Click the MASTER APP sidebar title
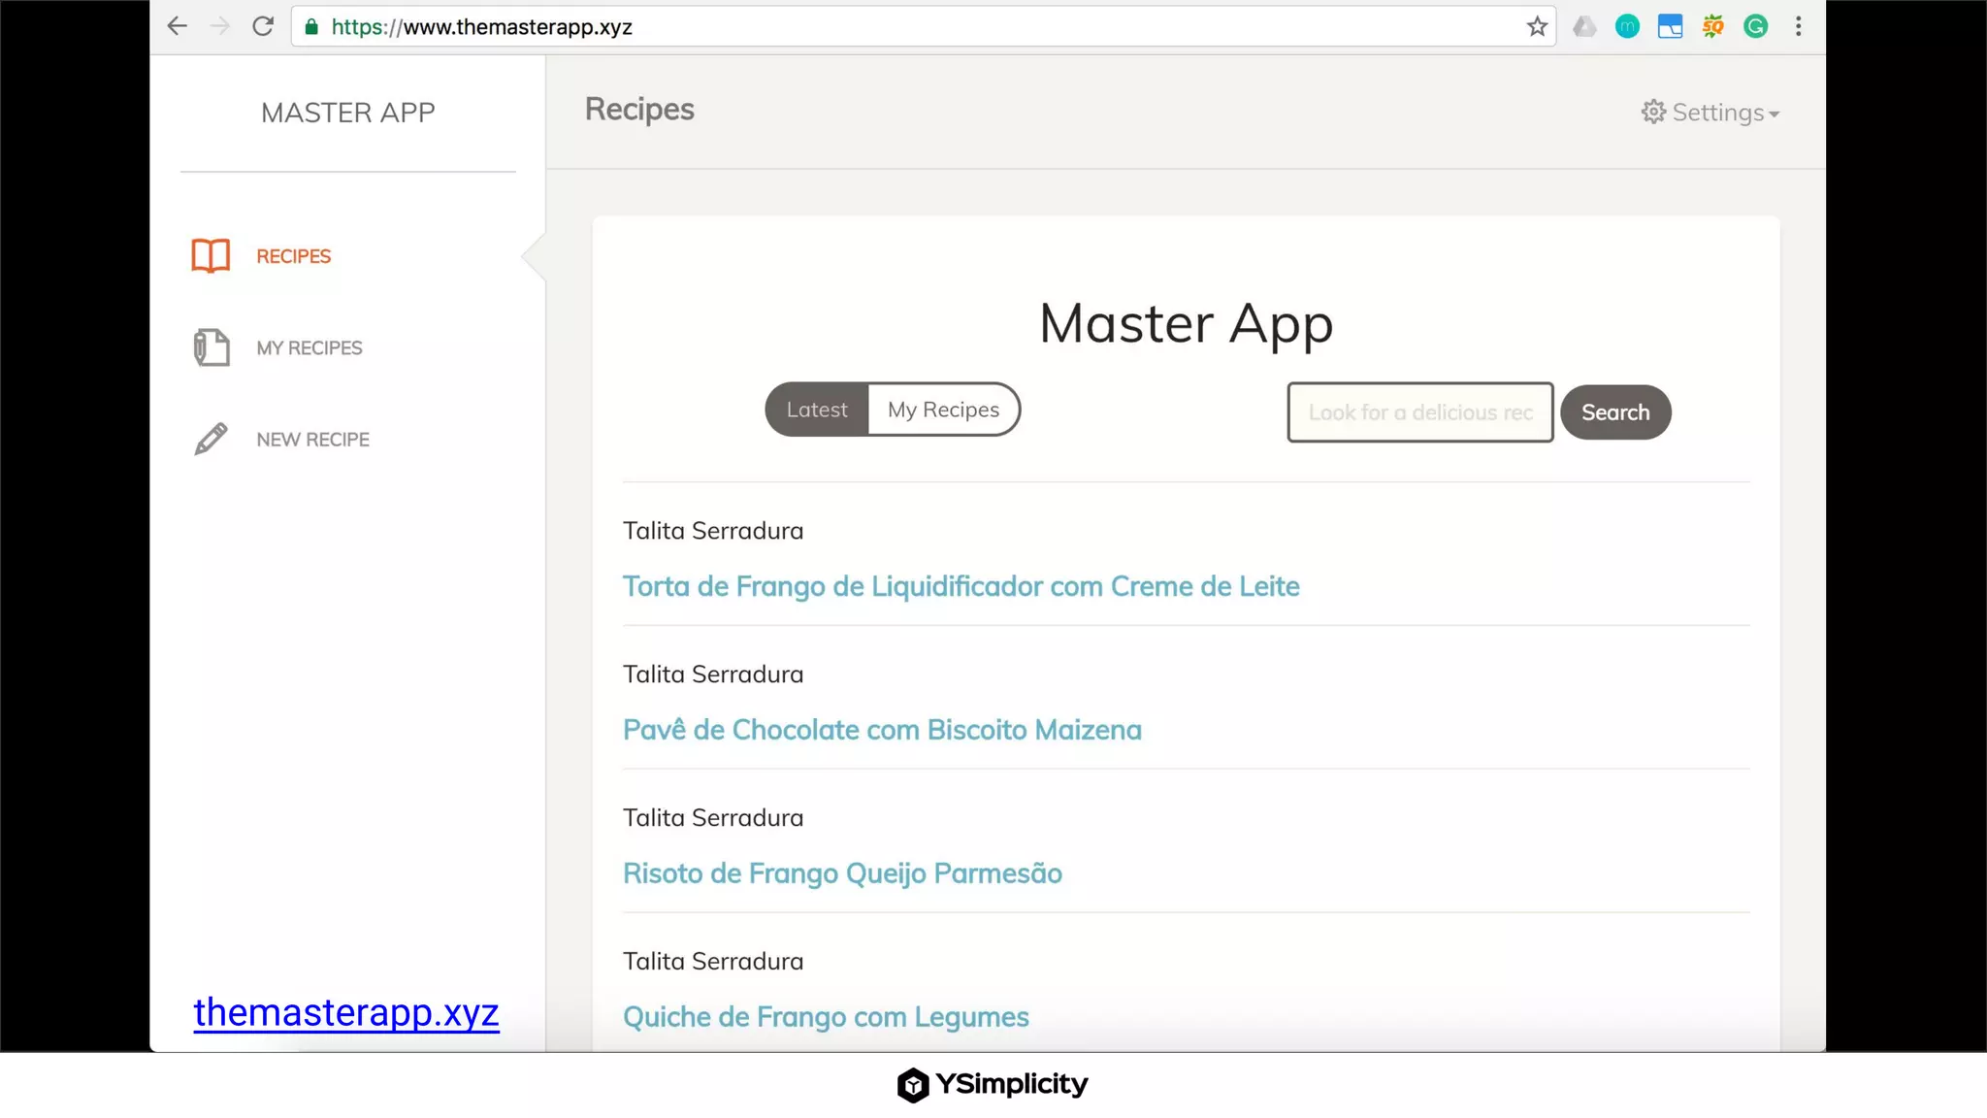The height and width of the screenshot is (1118, 1987). (x=347, y=113)
